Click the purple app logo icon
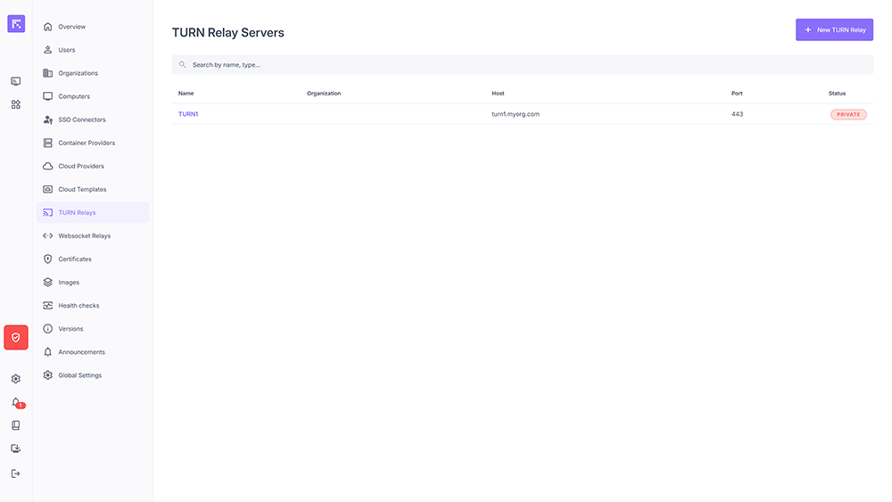Screen dimensions: 892x502 (16, 24)
